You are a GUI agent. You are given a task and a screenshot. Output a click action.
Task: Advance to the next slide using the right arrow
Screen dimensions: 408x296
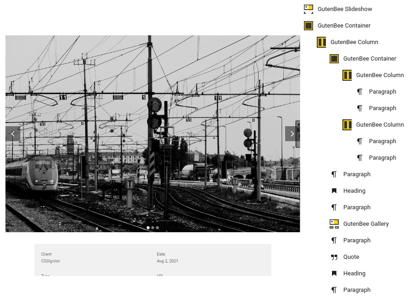[292, 134]
